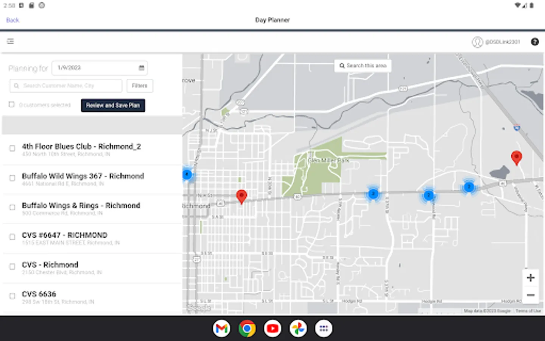The image size is (545, 341).
Task: Tick the 4th Floor Blues Club checkbox
Action: tap(12, 148)
